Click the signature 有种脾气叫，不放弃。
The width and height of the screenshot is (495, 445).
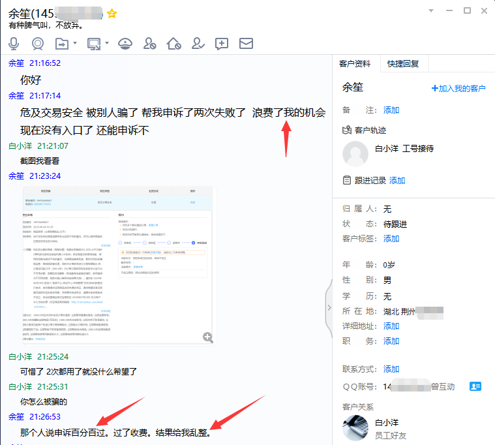click(x=46, y=25)
